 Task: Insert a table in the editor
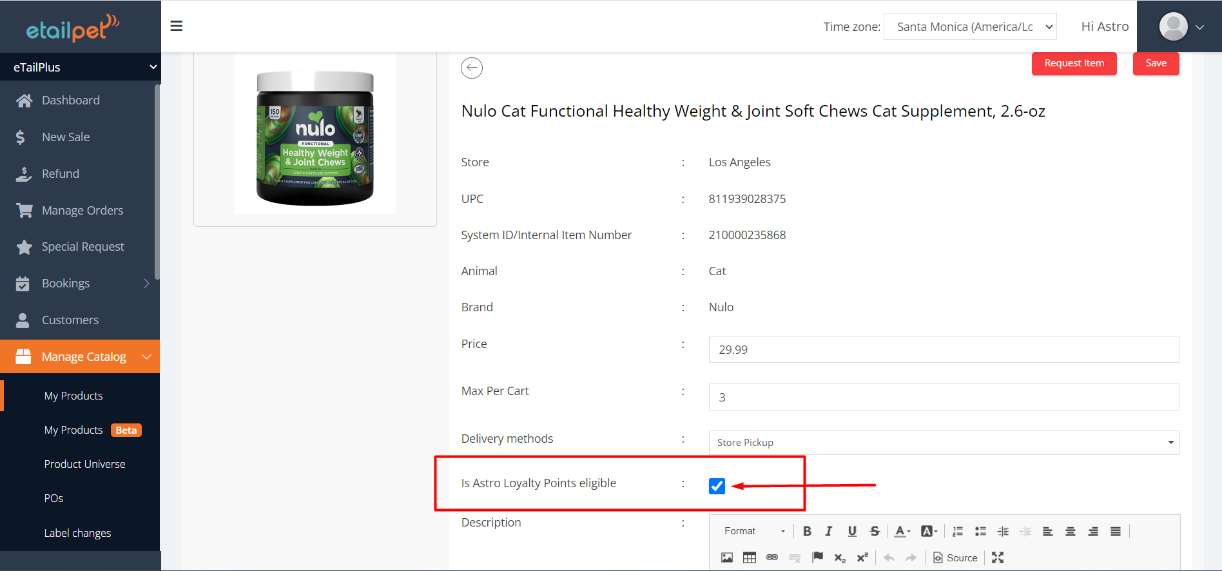pos(749,557)
